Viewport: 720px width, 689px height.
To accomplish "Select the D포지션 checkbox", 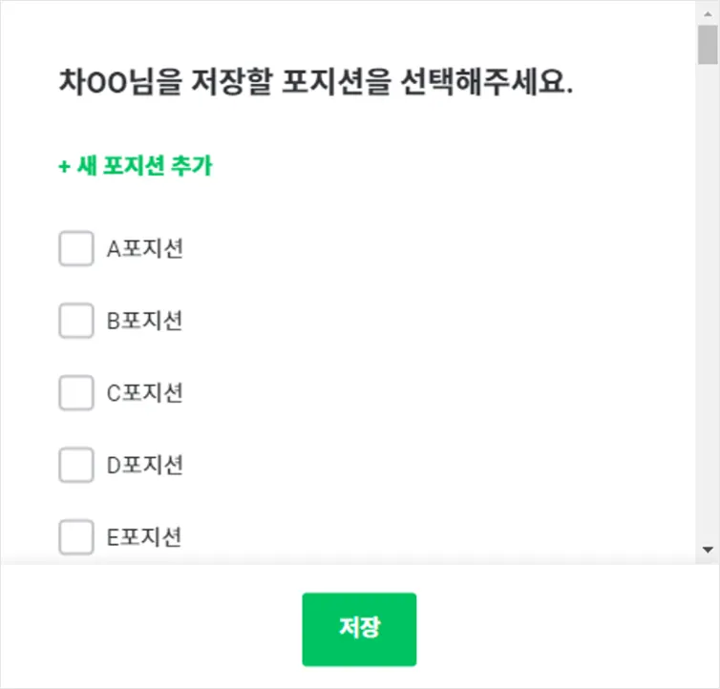I will pos(76,466).
